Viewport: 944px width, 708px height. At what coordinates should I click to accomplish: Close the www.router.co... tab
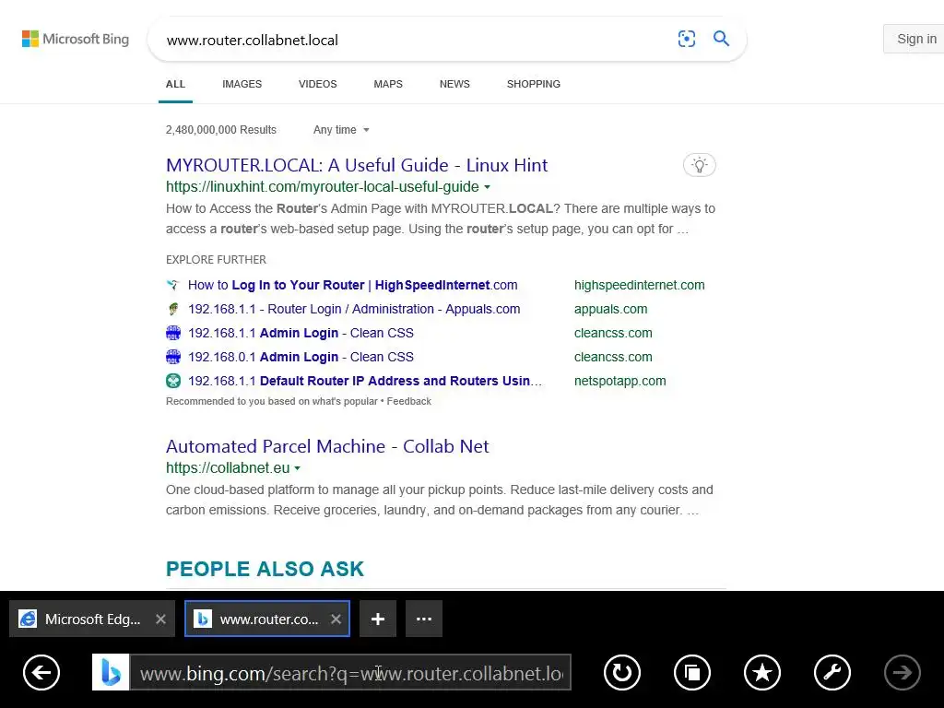tap(336, 619)
